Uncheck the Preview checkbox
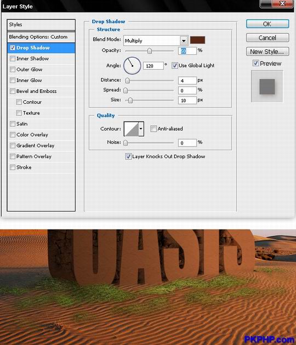The width and height of the screenshot is (296, 345). [255, 63]
